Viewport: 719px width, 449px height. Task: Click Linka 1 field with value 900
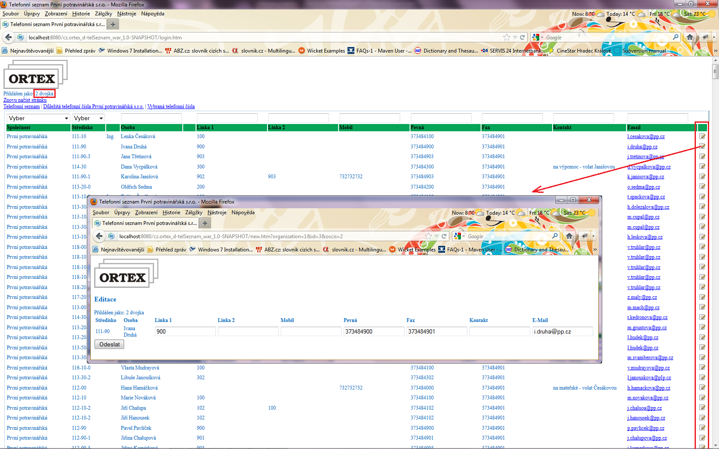(x=185, y=331)
